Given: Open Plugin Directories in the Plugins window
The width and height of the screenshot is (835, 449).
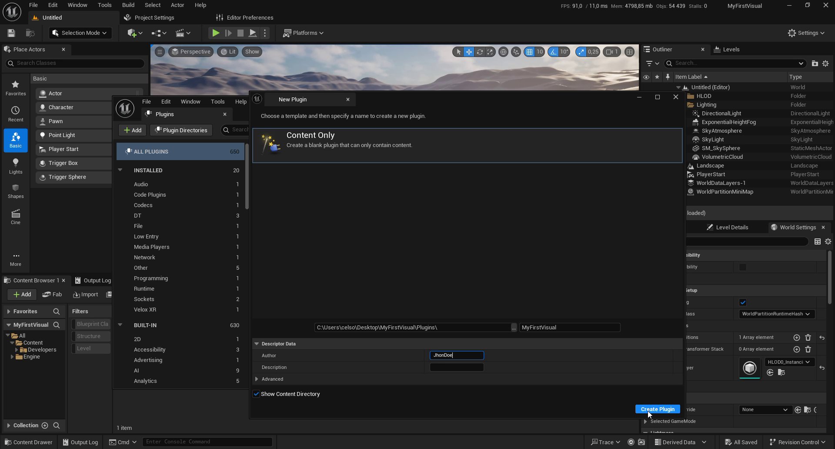Looking at the screenshot, I should 181,130.
